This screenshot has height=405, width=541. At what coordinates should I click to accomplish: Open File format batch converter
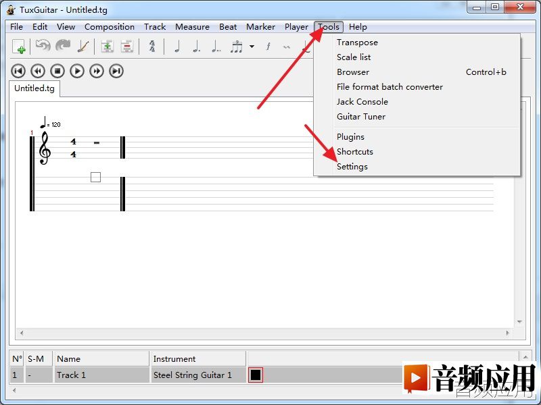417,87
